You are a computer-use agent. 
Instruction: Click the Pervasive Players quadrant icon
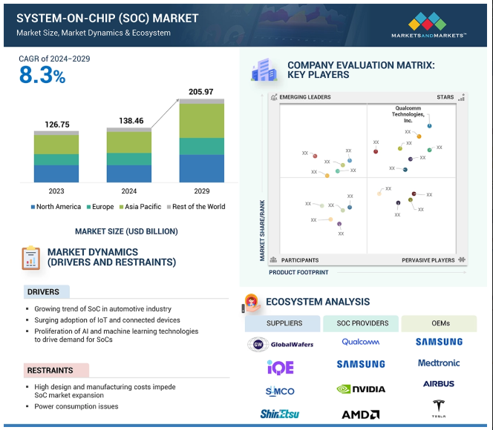[462, 259]
